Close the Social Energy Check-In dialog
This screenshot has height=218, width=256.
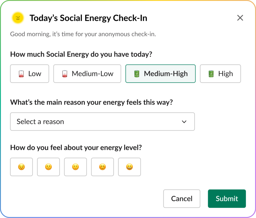[x=240, y=18]
